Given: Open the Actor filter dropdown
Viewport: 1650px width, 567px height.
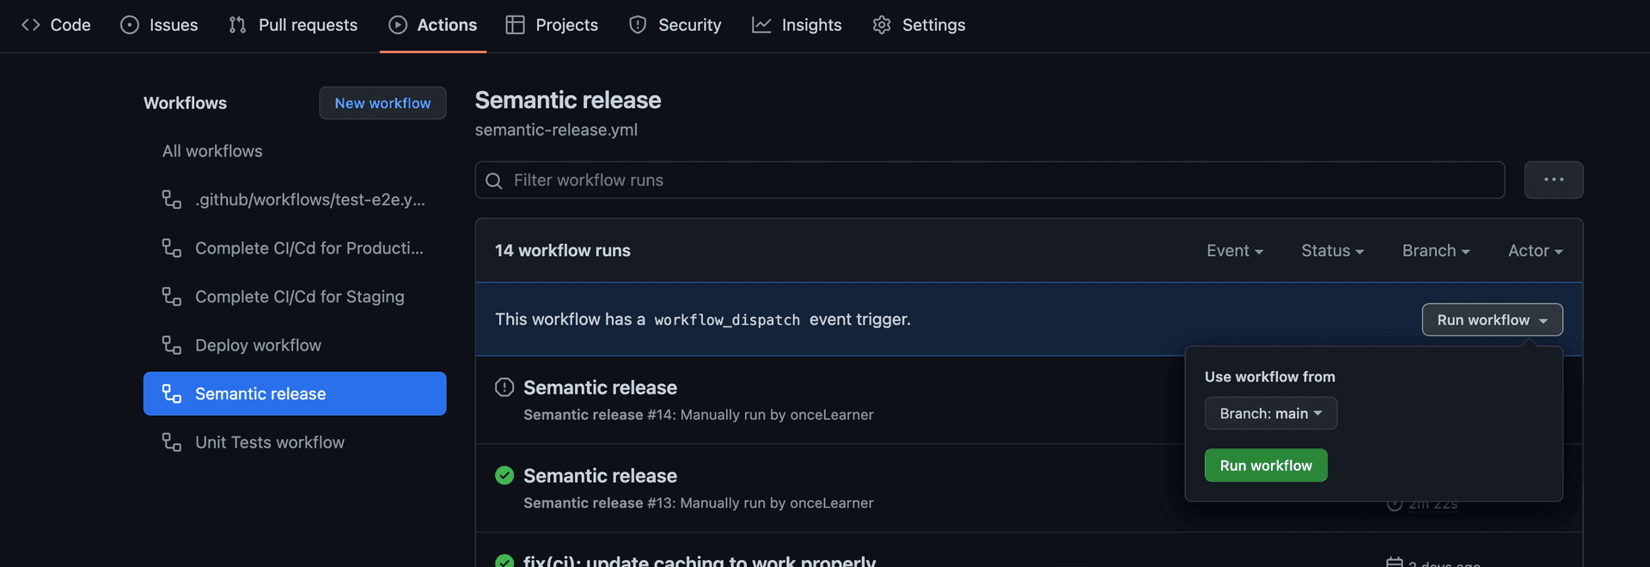Looking at the screenshot, I should tap(1535, 251).
